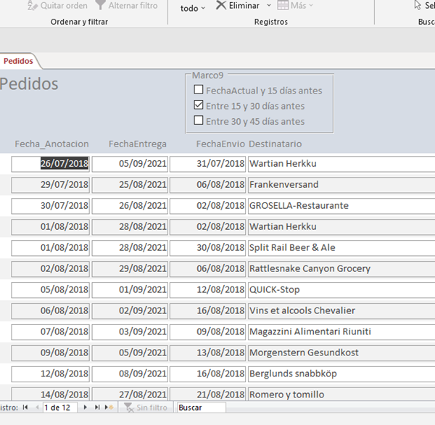Click the Sin filtro filter indicator

[x=146, y=408]
